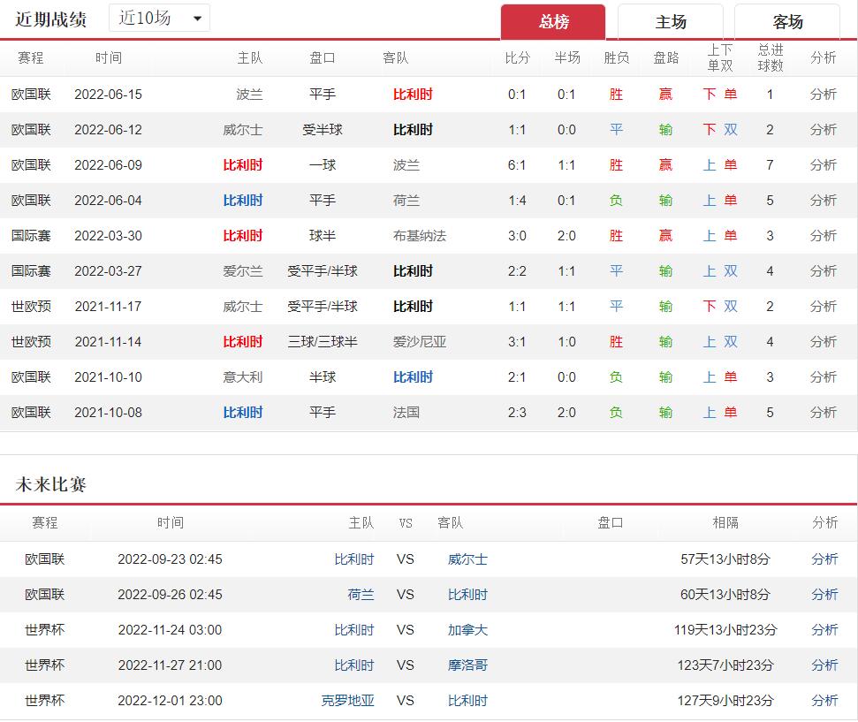This screenshot has width=858, height=722.
Task: Click home team 波兰 in 2022-06-15 row
Action: (x=249, y=95)
